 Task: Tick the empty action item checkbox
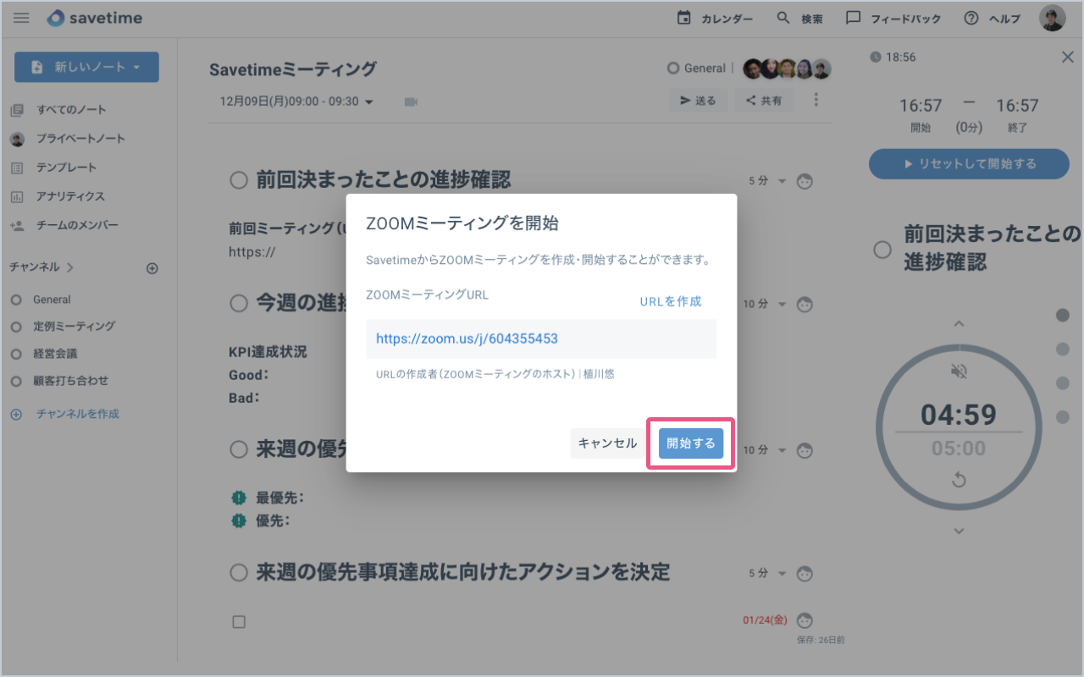point(239,622)
